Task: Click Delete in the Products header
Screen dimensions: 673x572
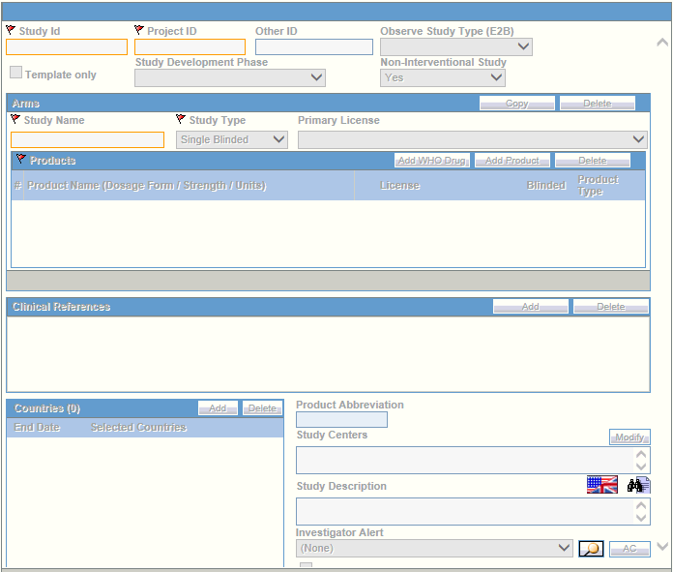Action: [x=593, y=161]
